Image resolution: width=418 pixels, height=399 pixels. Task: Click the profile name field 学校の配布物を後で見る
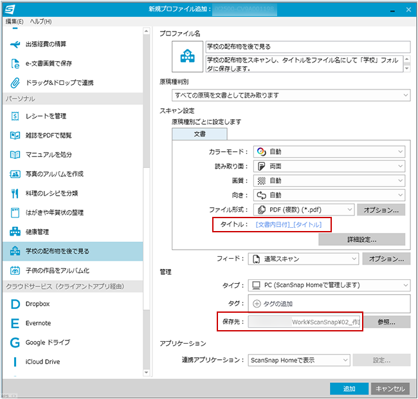point(308,47)
